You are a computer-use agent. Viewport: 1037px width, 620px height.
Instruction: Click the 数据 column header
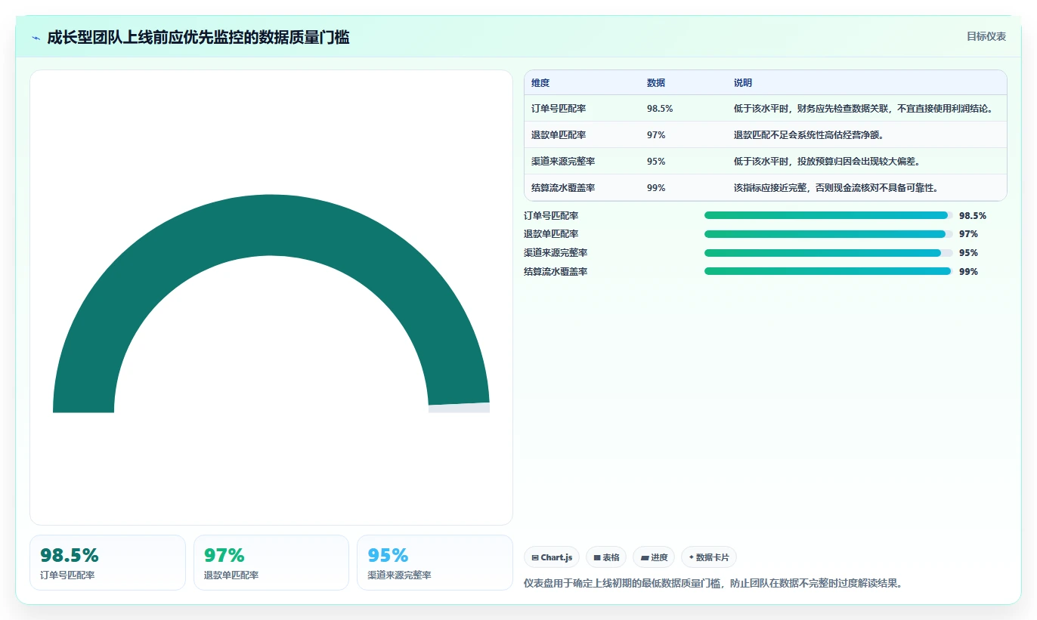(656, 83)
